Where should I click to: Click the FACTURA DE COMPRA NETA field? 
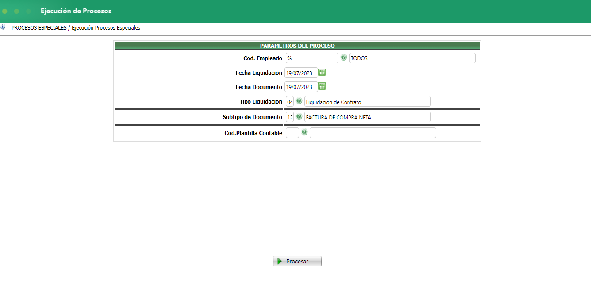[x=368, y=117]
